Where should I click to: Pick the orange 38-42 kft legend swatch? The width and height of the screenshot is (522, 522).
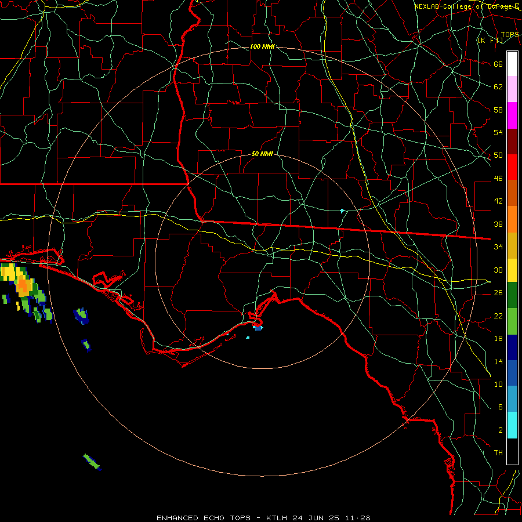[512, 219]
